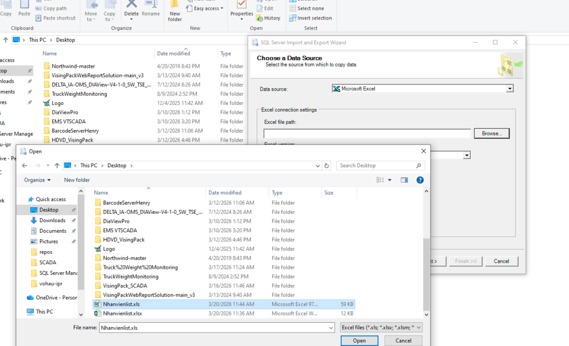Expand the Data source dropdown
This screenshot has height=346, width=569.
tap(510, 89)
